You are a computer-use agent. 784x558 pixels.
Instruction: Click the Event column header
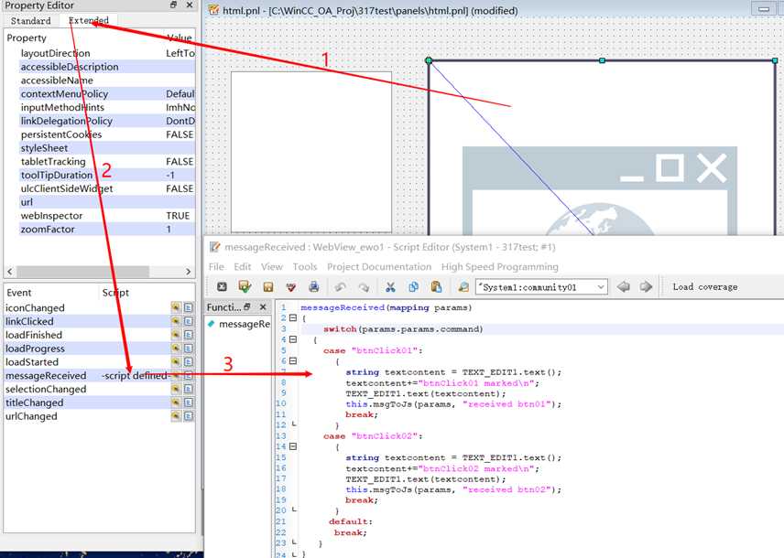19,293
